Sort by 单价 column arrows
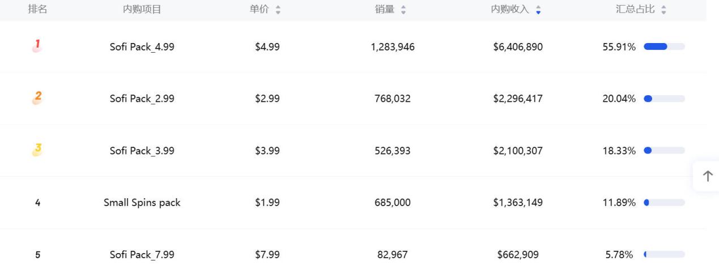The image size is (719, 265). point(278,10)
